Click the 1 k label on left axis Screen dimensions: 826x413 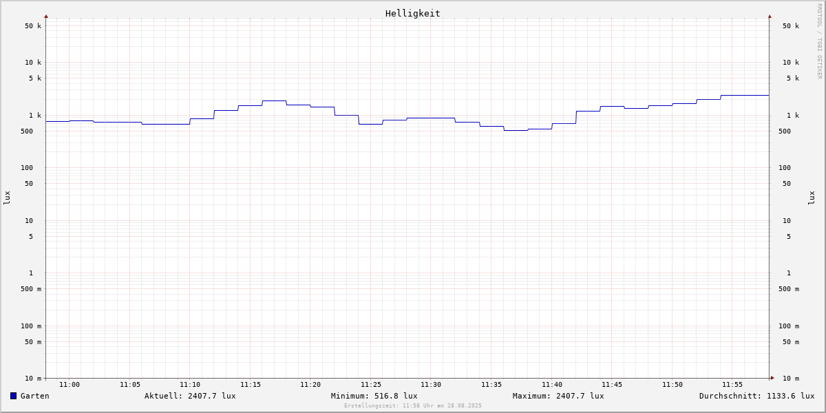pos(35,116)
